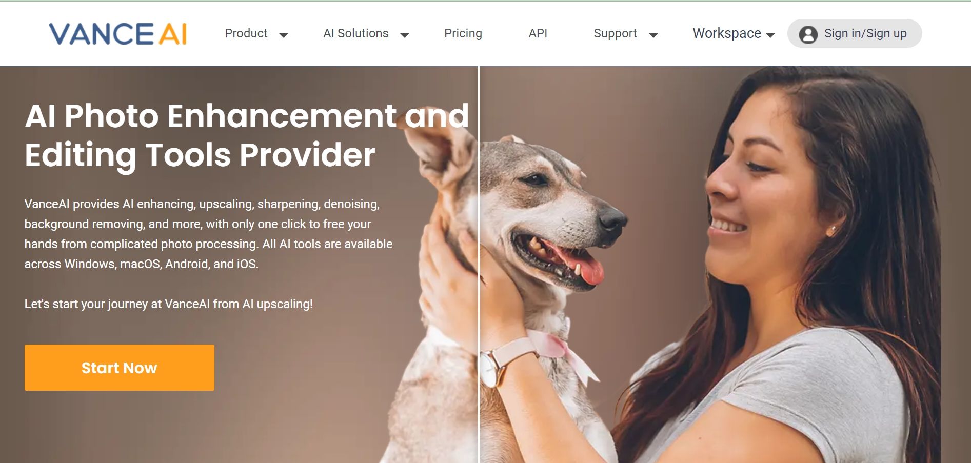Image resolution: width=971 pixels, height=463 pixels.
Task: Expand the Product dropdown arrow
Action: pyautogui.click(x=284, y=35)
